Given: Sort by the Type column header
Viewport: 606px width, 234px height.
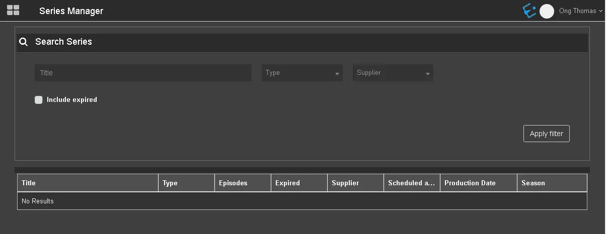Looking at the screenshot, I should 186,183.
